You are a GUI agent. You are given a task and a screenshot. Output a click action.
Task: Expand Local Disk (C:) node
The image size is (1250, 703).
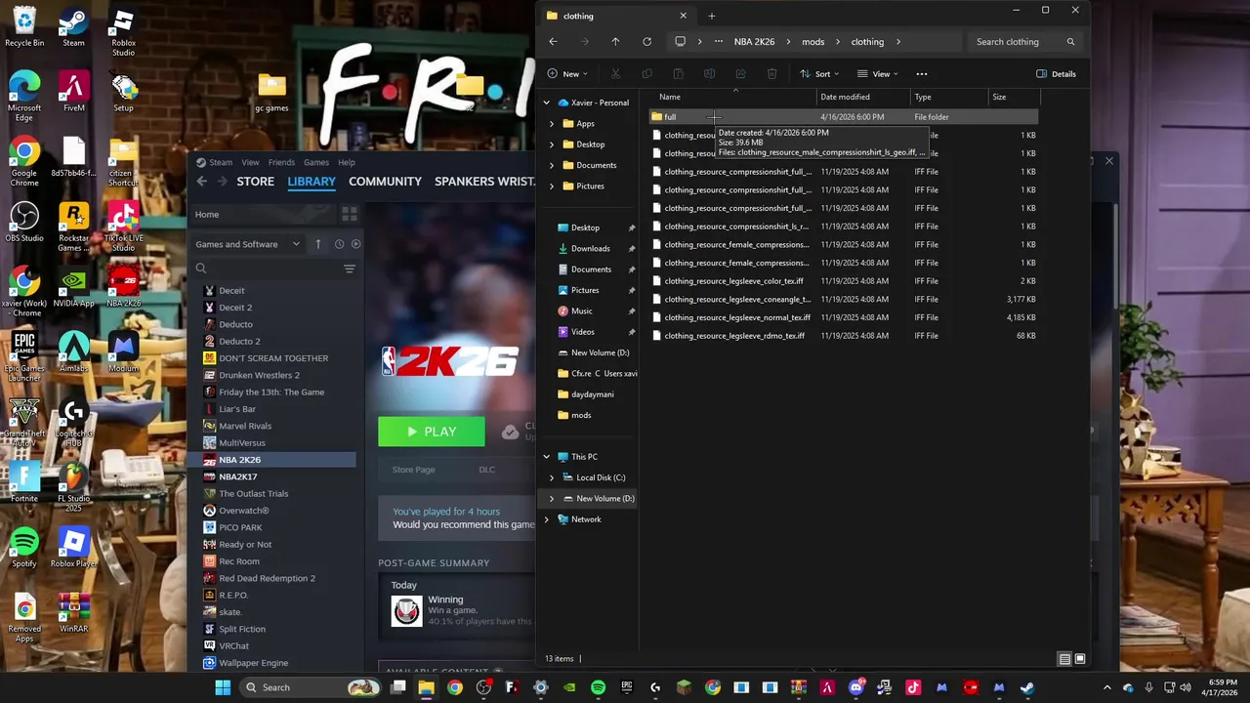(552, 477)
